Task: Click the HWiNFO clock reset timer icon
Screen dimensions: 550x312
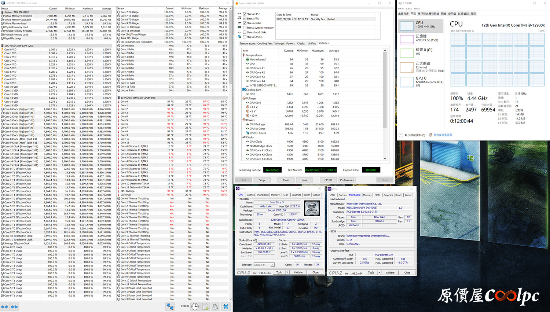Action: click(195, 306)
